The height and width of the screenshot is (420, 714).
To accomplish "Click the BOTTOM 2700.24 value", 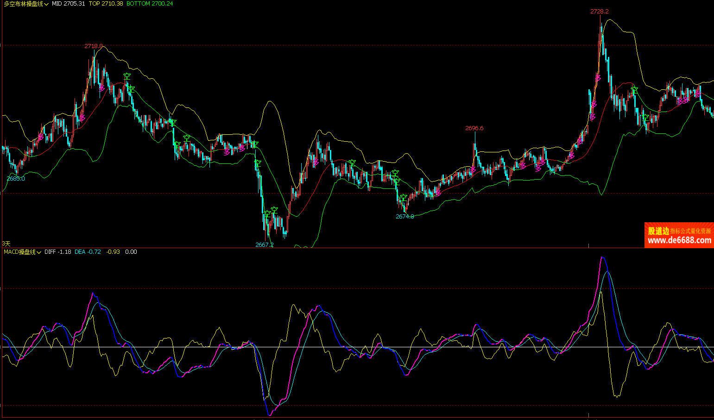I will (x=150, y=4).
